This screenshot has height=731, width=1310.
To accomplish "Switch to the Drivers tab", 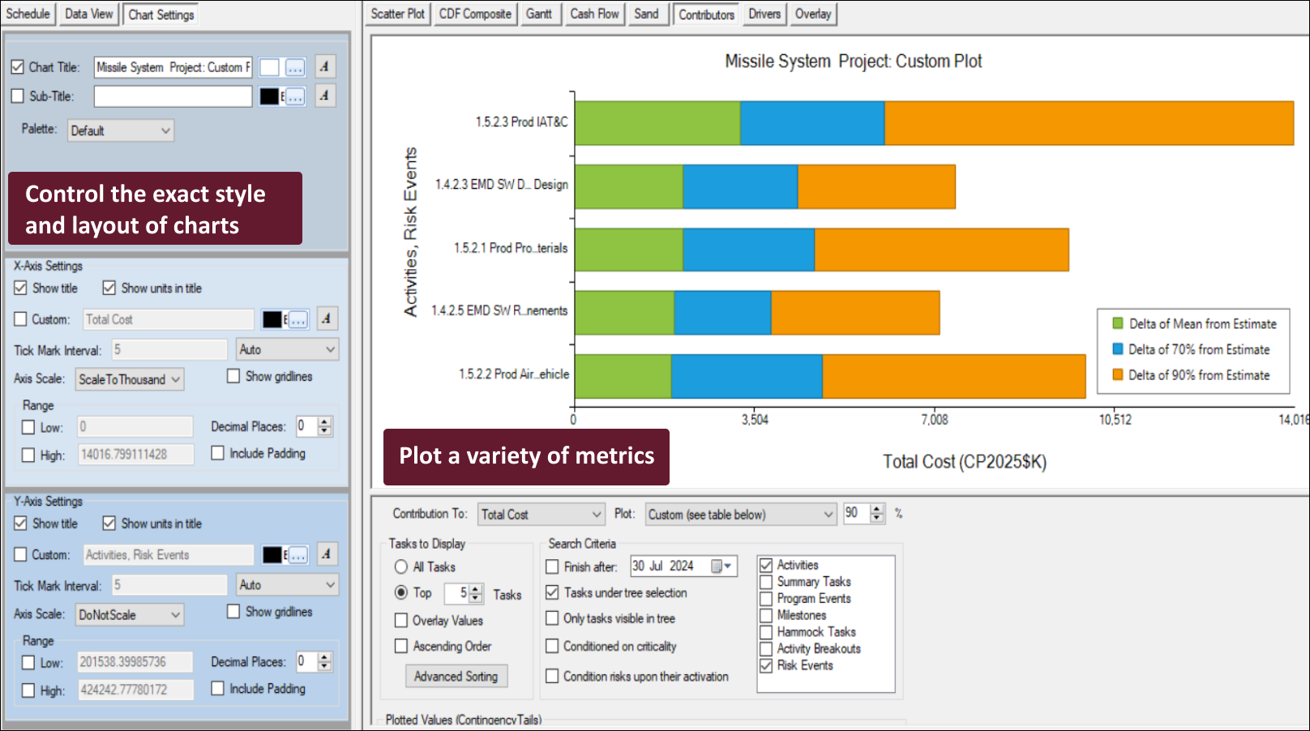I will pos(763,13).
